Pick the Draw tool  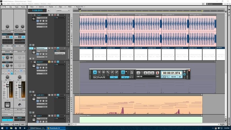point(112,73)
